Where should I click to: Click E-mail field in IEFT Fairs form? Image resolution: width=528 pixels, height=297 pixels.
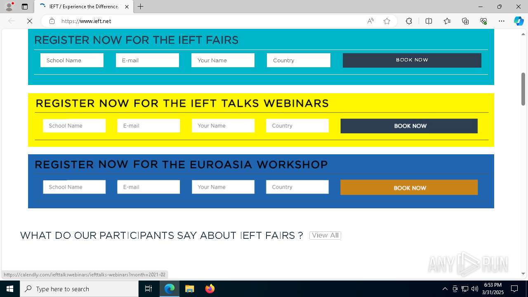(147, 60)
